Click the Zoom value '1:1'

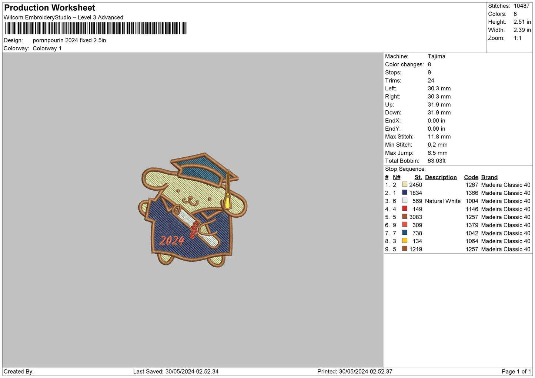click(x=517, y=38)
